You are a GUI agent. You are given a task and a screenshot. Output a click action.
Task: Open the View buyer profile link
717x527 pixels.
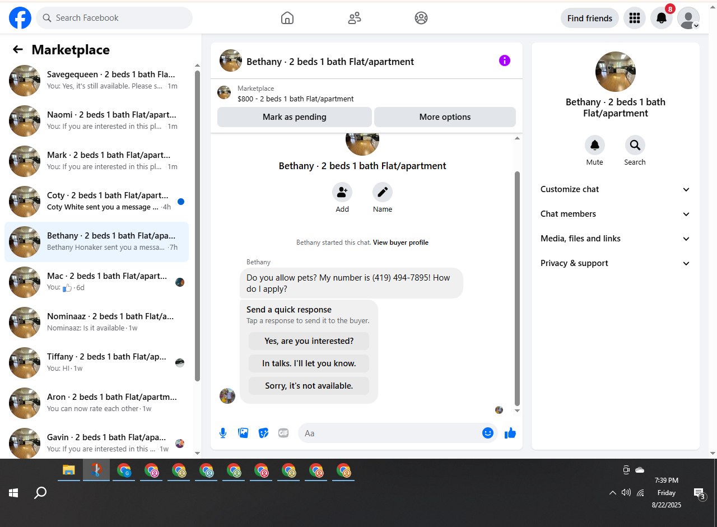click(x=401, y=242)
